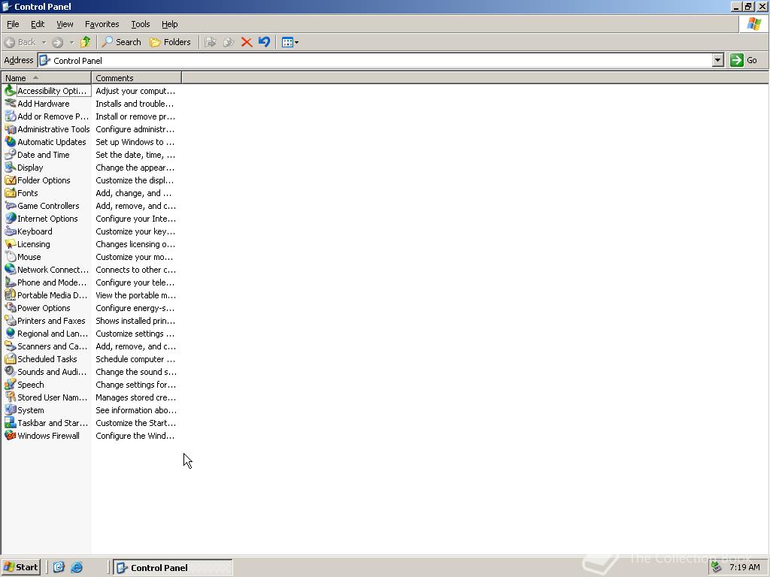Open the Windows Firewall icon
This screenshot has width=770, height=577.
pos(11,435)
